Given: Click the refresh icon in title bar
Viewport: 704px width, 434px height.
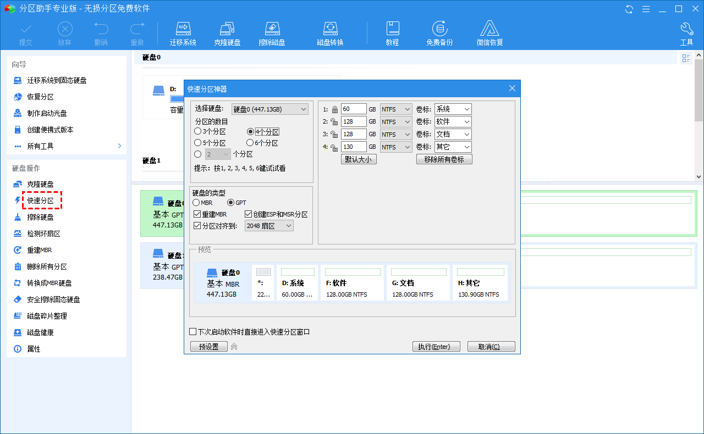Looking at the screenshot, I should click(x=629, y=9).
